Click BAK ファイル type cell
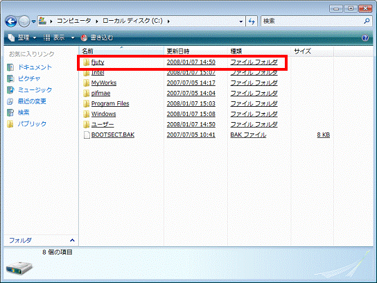Screen dimensions: 377x283 coord(248,135)
